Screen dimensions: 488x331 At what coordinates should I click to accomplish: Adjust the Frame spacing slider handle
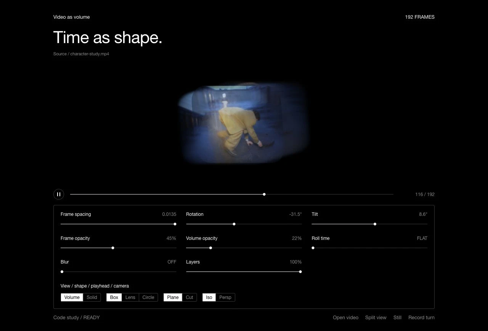(x=175, y=224)
